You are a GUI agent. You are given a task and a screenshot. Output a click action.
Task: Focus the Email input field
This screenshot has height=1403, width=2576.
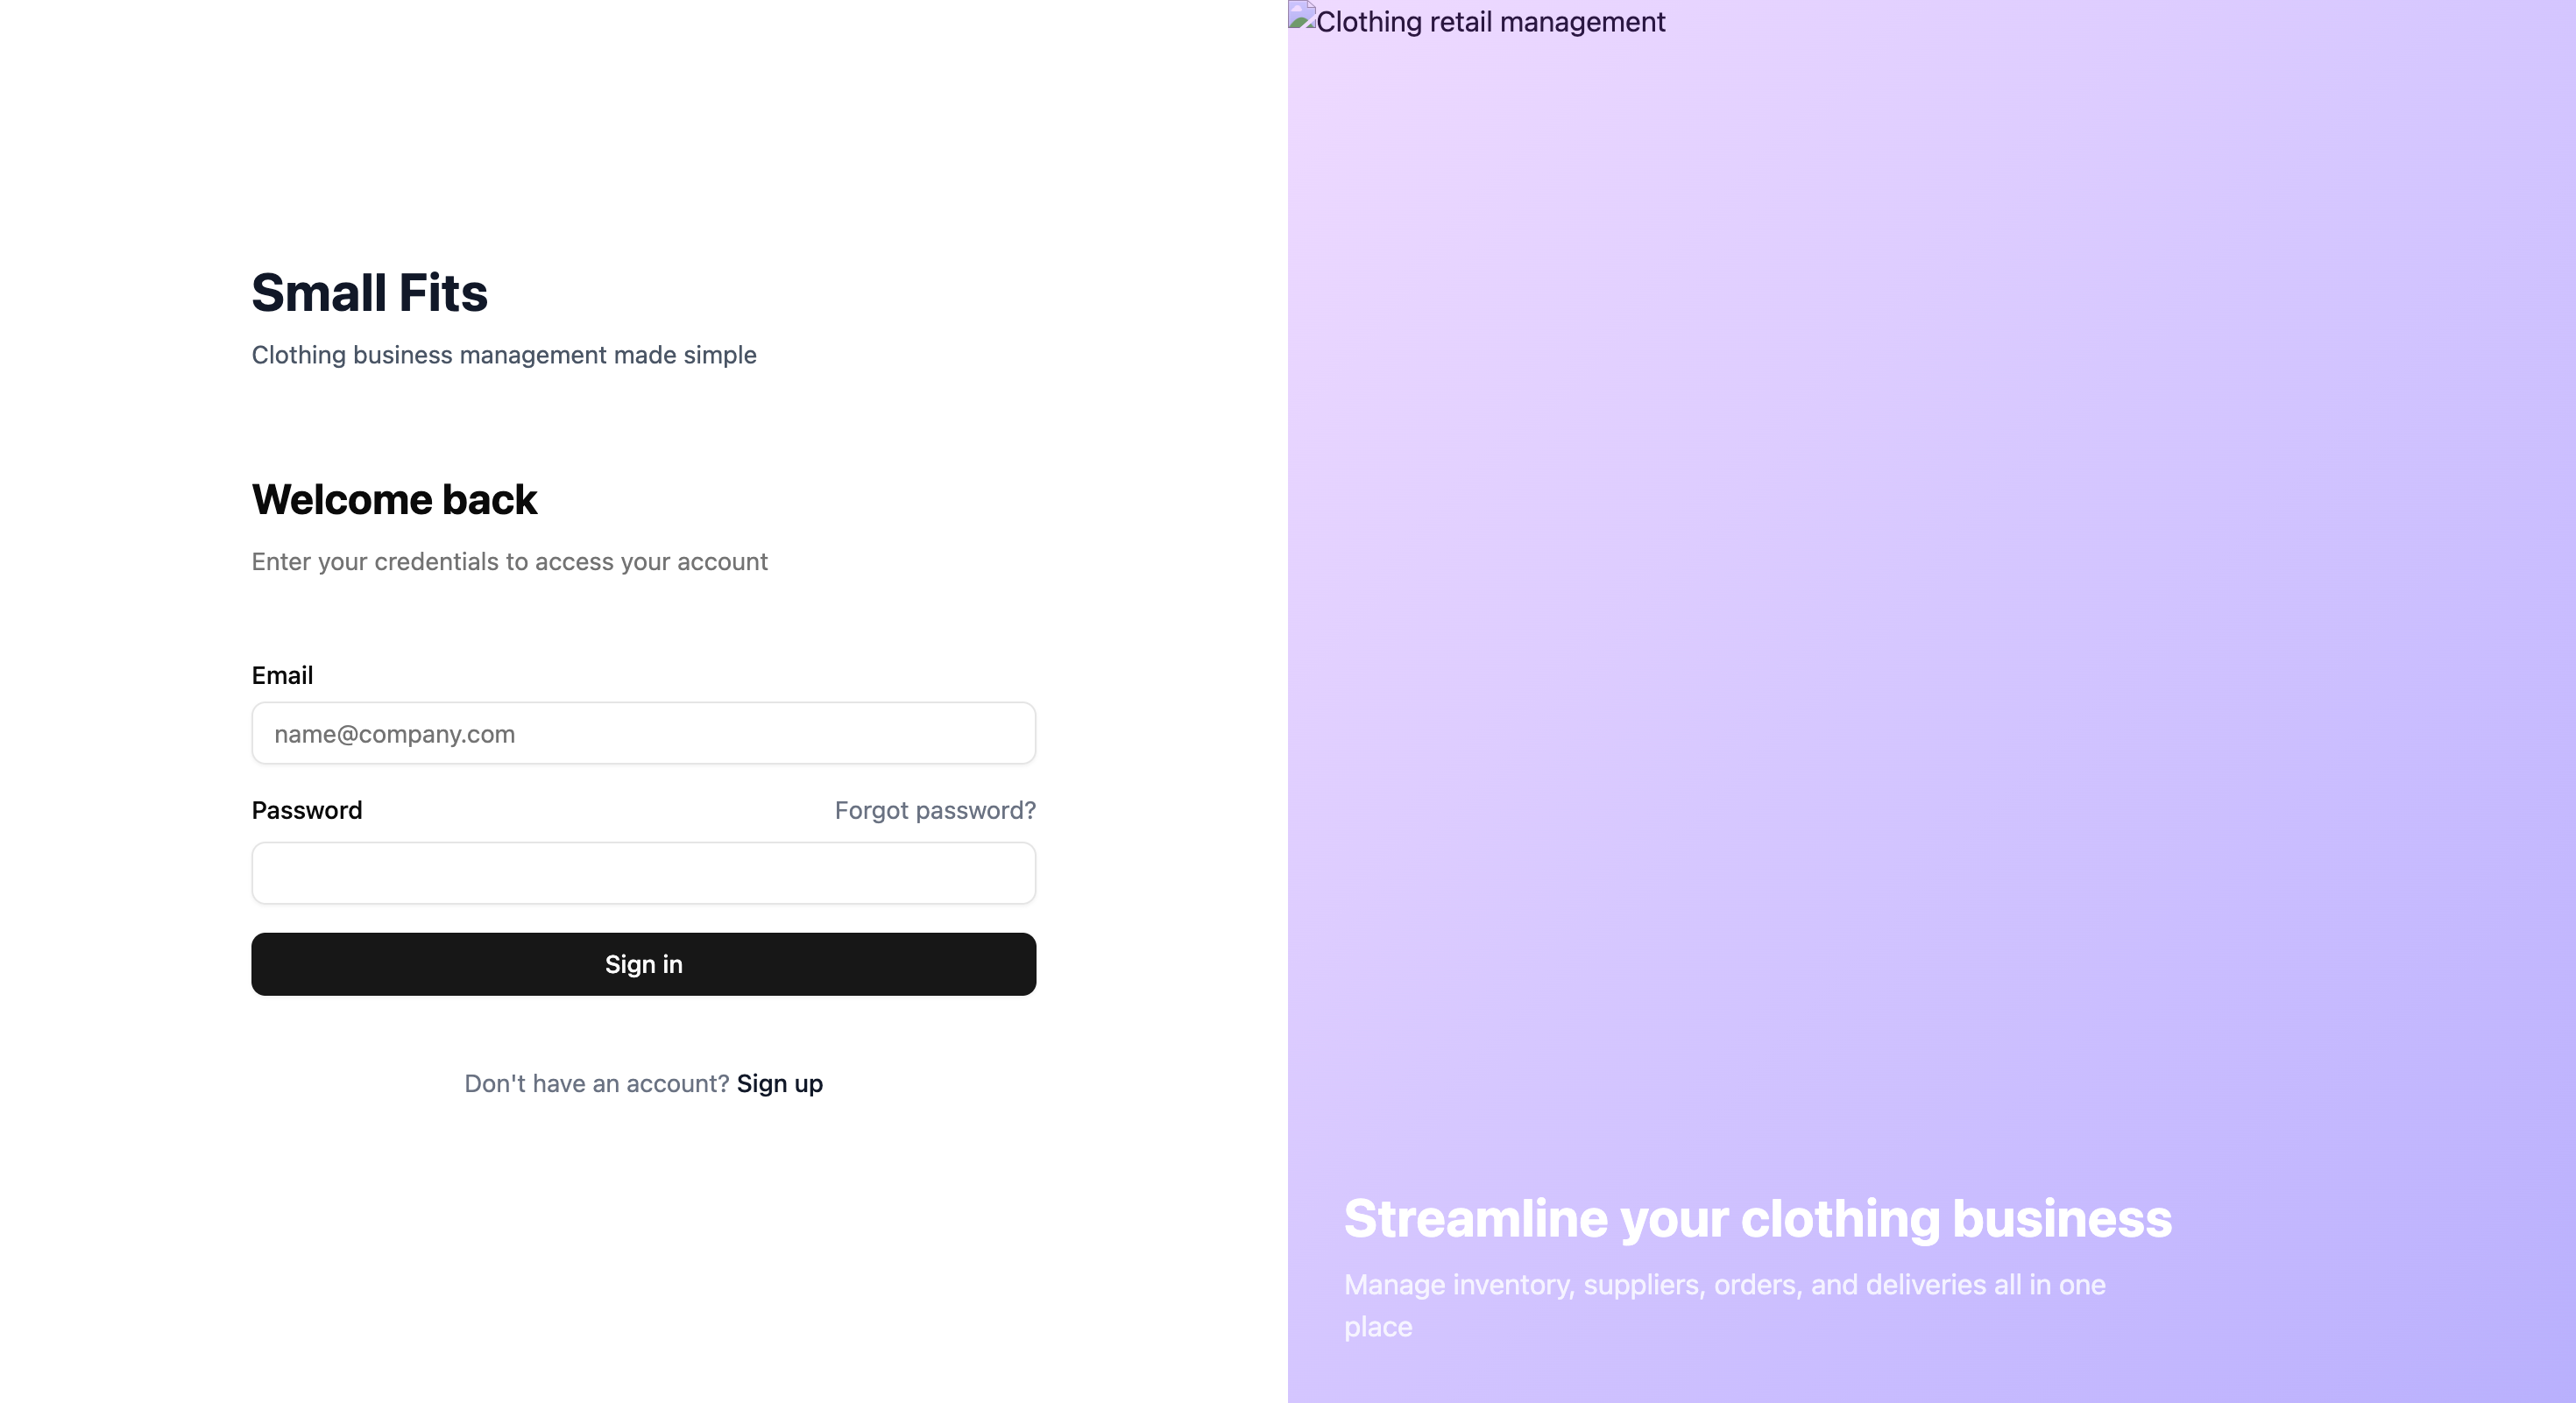tap(643, 734)
